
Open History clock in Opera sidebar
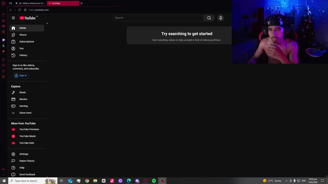4,65
